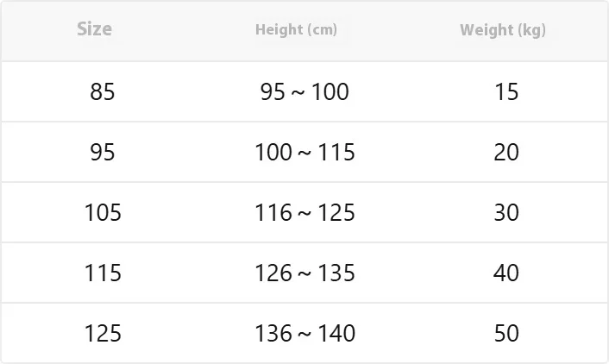The image size is (609, 364).
Task: Click the weight 50 cell
Action: click(x=506, y=333)
